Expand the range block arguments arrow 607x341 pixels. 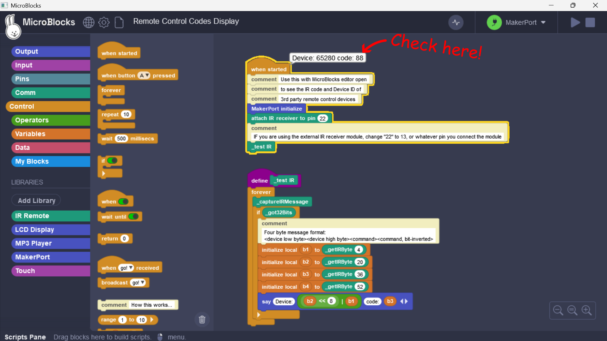(152, 320)
